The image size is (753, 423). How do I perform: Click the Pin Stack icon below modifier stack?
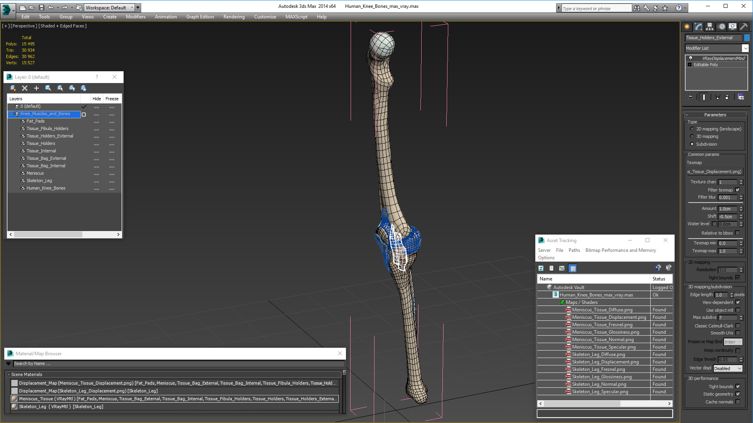pyautogui.click(x=690, y=97)
